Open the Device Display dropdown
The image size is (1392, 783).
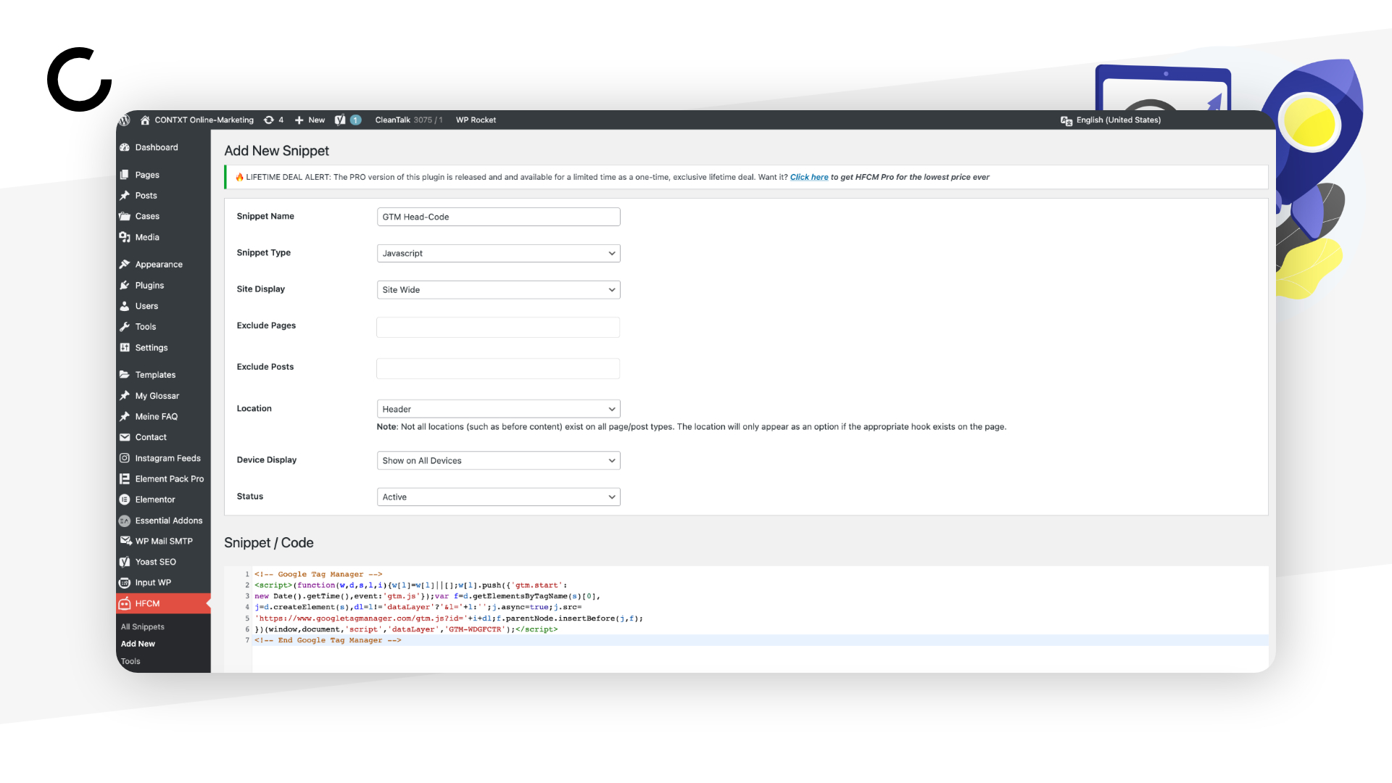coord(499,460)
